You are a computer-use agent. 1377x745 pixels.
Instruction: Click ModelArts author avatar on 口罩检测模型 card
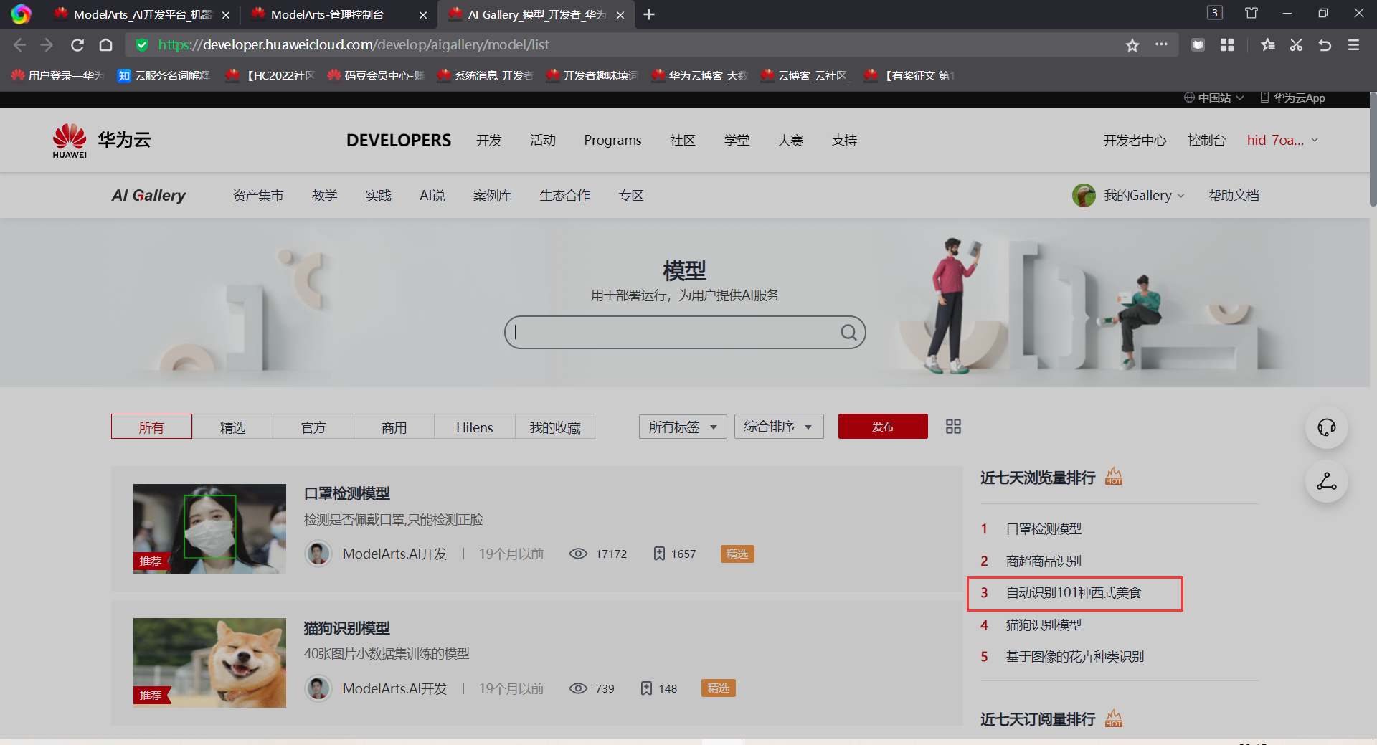[318, 554]
